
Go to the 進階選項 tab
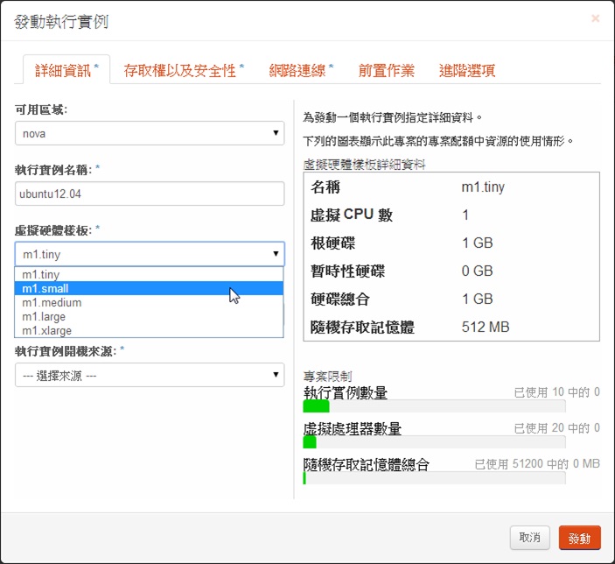(467, 70)
